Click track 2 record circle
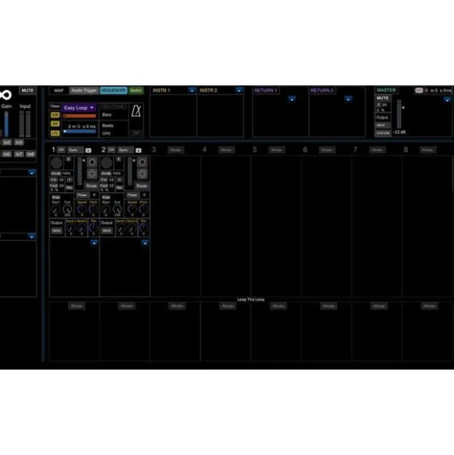454x455 pixels. tap(106, 162)
